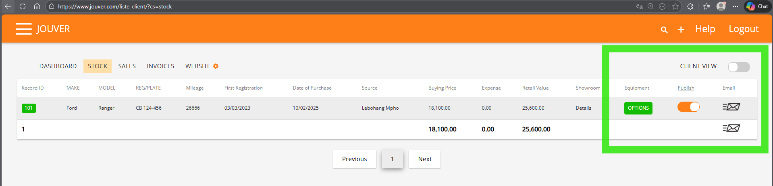Switch to the Dashboard tab
Viewport: 773px width, 186px height.
58,66
